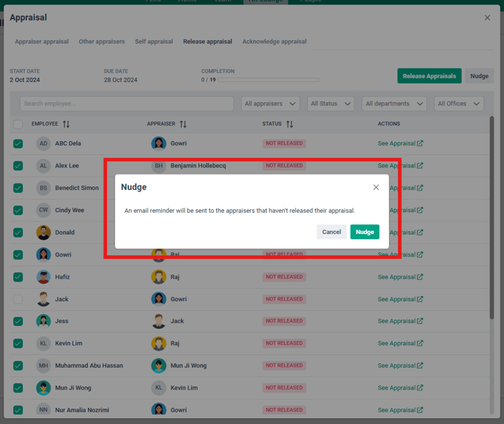Viewport: 504px width, 424px height.
Task: Uncheck the Hafiz row checkbox
Action: point(18,277)
